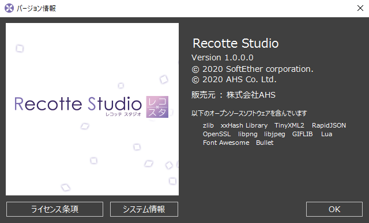Click the Font Awesome entry
This screenshot has height=223, width=369.
[x=226, y=143]
